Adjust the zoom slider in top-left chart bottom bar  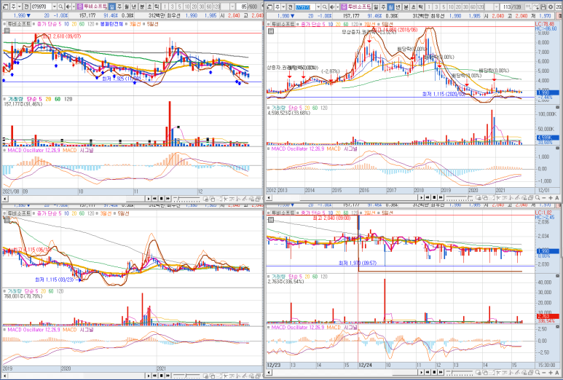tap(186, 199)
